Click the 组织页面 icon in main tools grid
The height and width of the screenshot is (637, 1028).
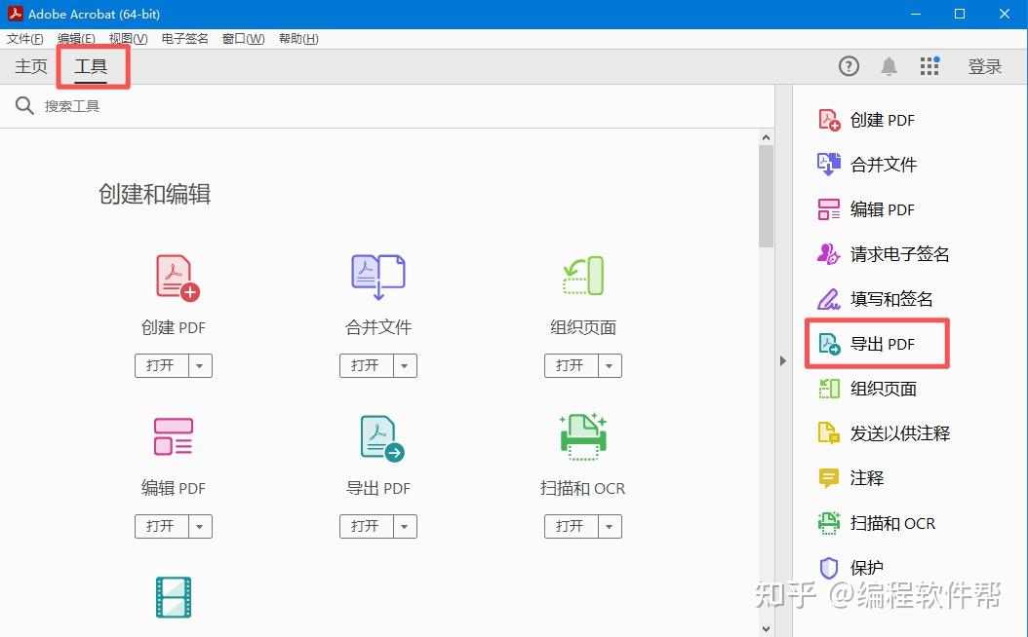583,276
